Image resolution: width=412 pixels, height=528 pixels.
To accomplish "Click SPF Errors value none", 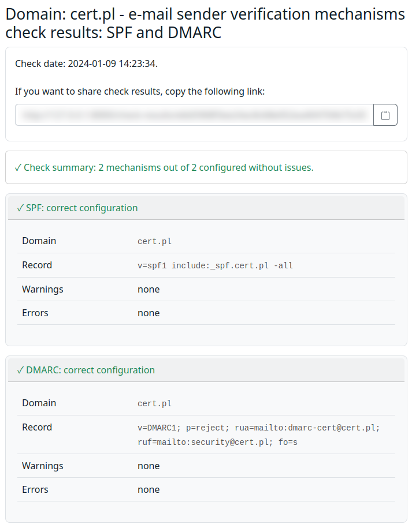I will click(149, 313).
